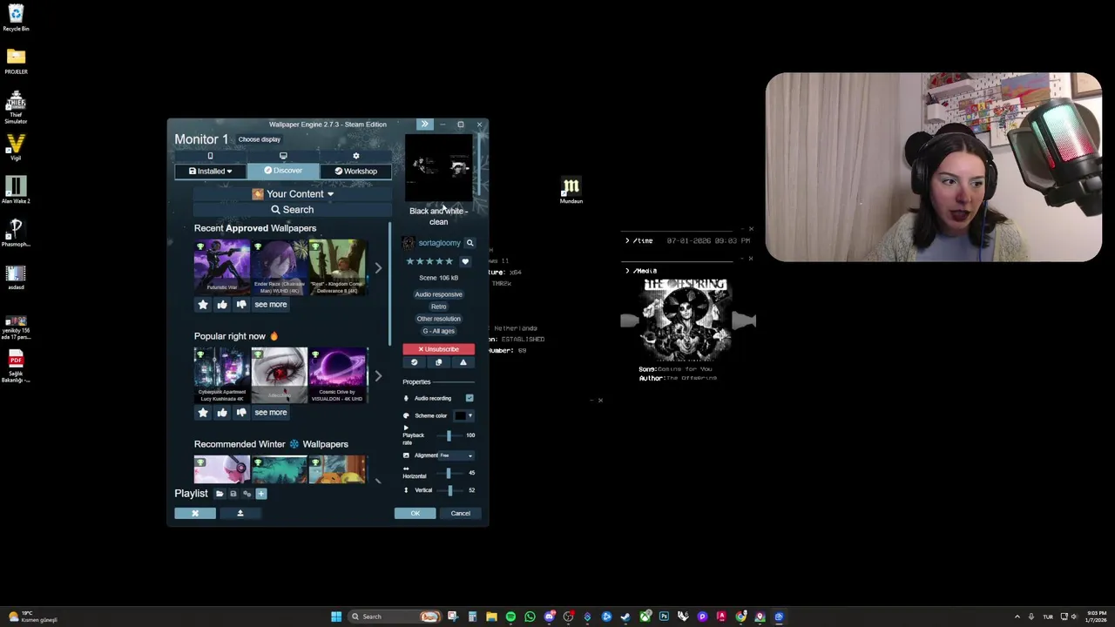
Task: Open Spotify from the taskbar
Action: pyautogui.click(x=510, y=617)
